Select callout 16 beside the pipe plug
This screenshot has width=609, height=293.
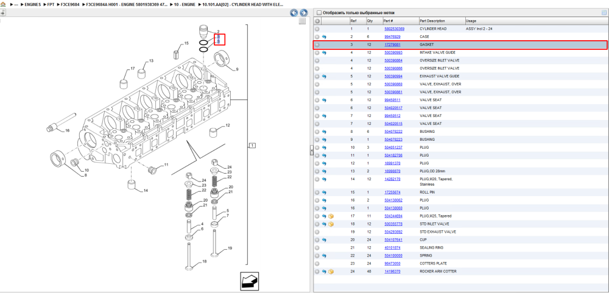point(67,130)
